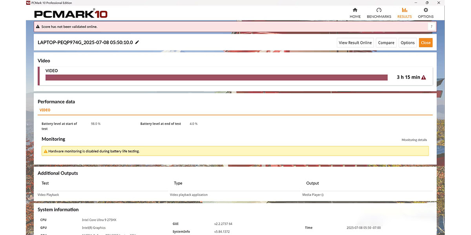Click the SystemInfo version v5.84.1372
Viewport: 471px width, 235px height.
coord(222,232)
